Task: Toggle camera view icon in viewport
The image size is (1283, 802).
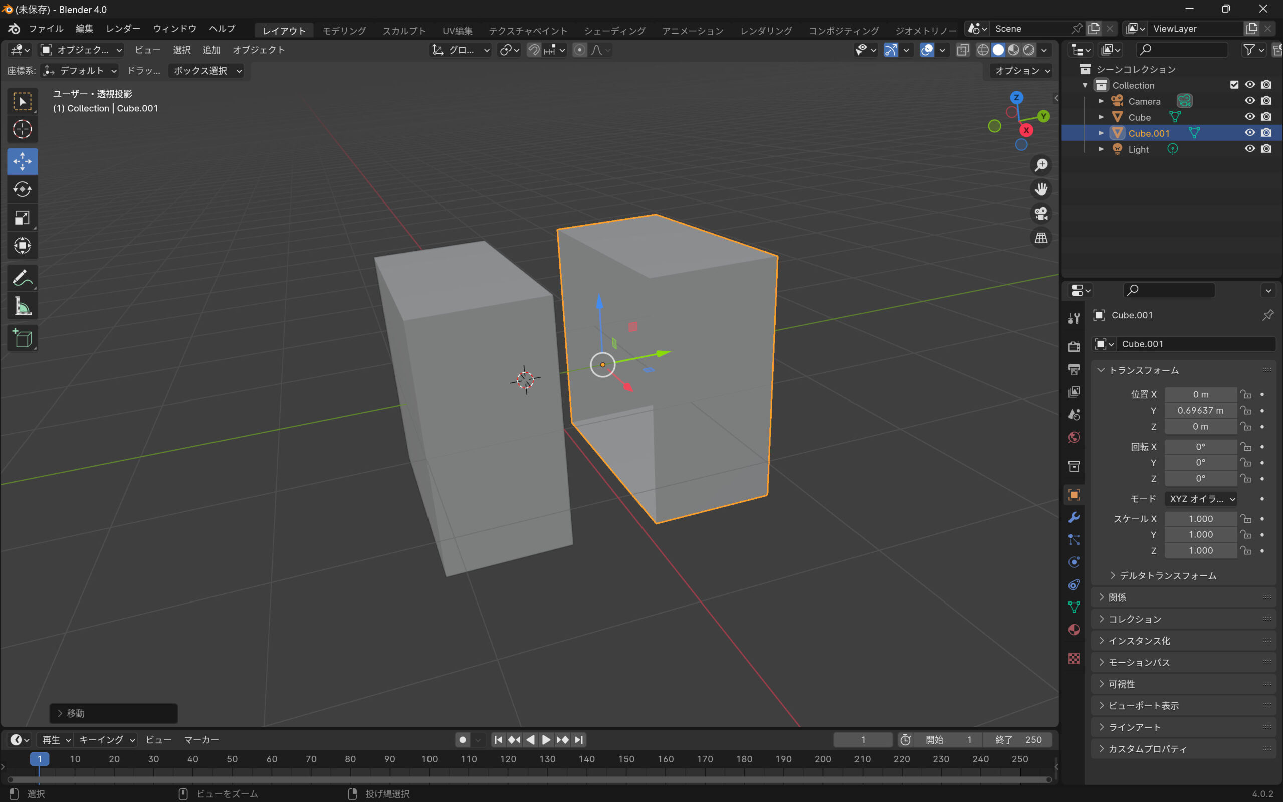Action: click(x=1041, y=213)
